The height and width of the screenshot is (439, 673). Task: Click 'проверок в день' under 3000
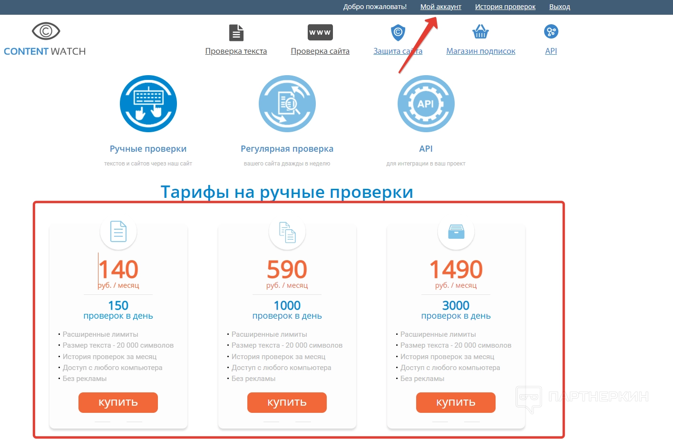coord(456,316)
